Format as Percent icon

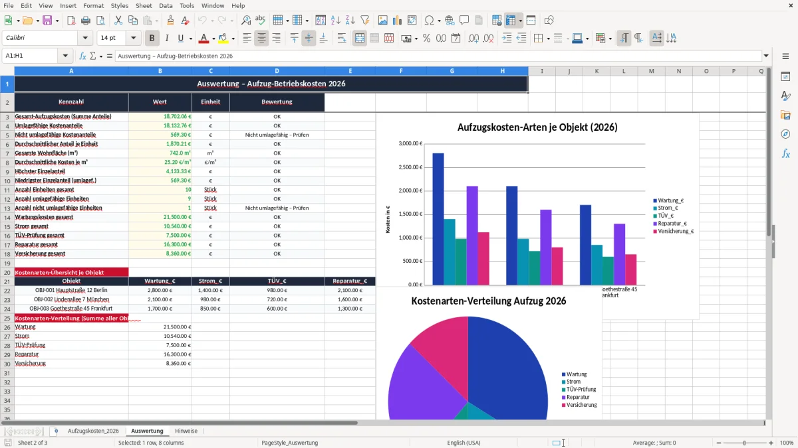coord(426,38)
